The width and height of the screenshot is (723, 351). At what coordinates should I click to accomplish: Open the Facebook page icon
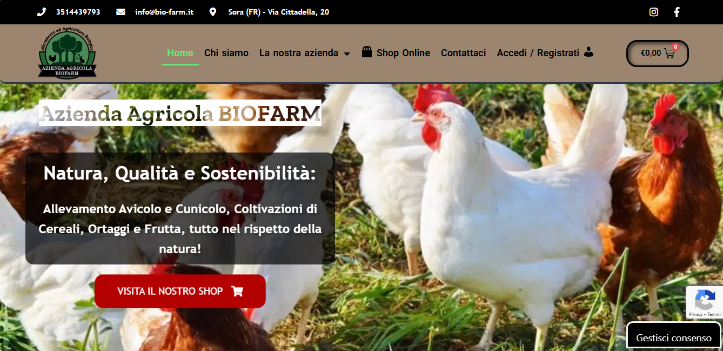click(x=677, y=12)
